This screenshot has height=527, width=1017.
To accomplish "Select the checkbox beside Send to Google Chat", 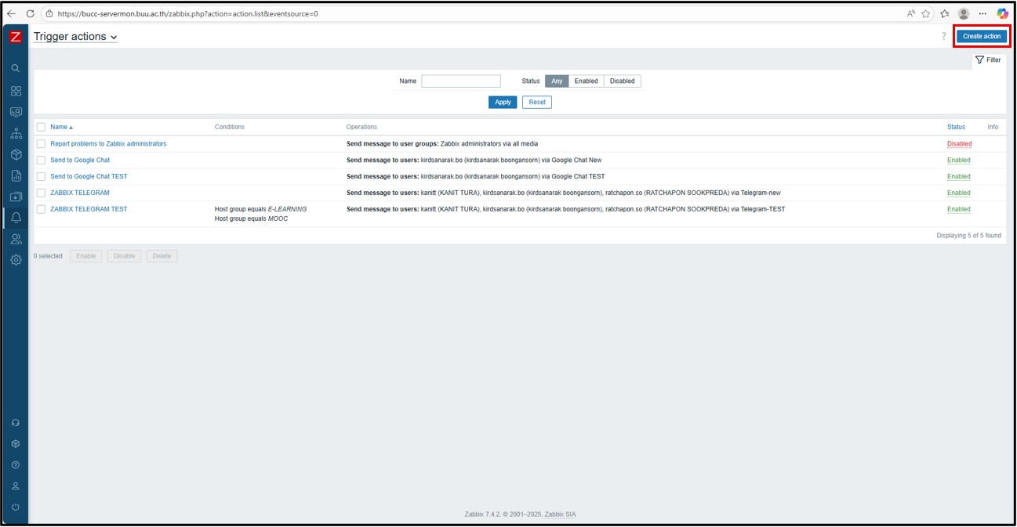I will click(42, 161).
